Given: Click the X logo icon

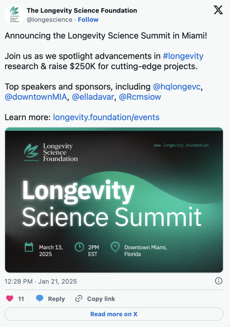Looking at the screenshot, I should 218,11.
